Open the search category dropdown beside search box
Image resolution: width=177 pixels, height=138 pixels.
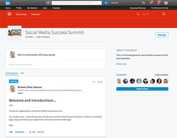48,3
